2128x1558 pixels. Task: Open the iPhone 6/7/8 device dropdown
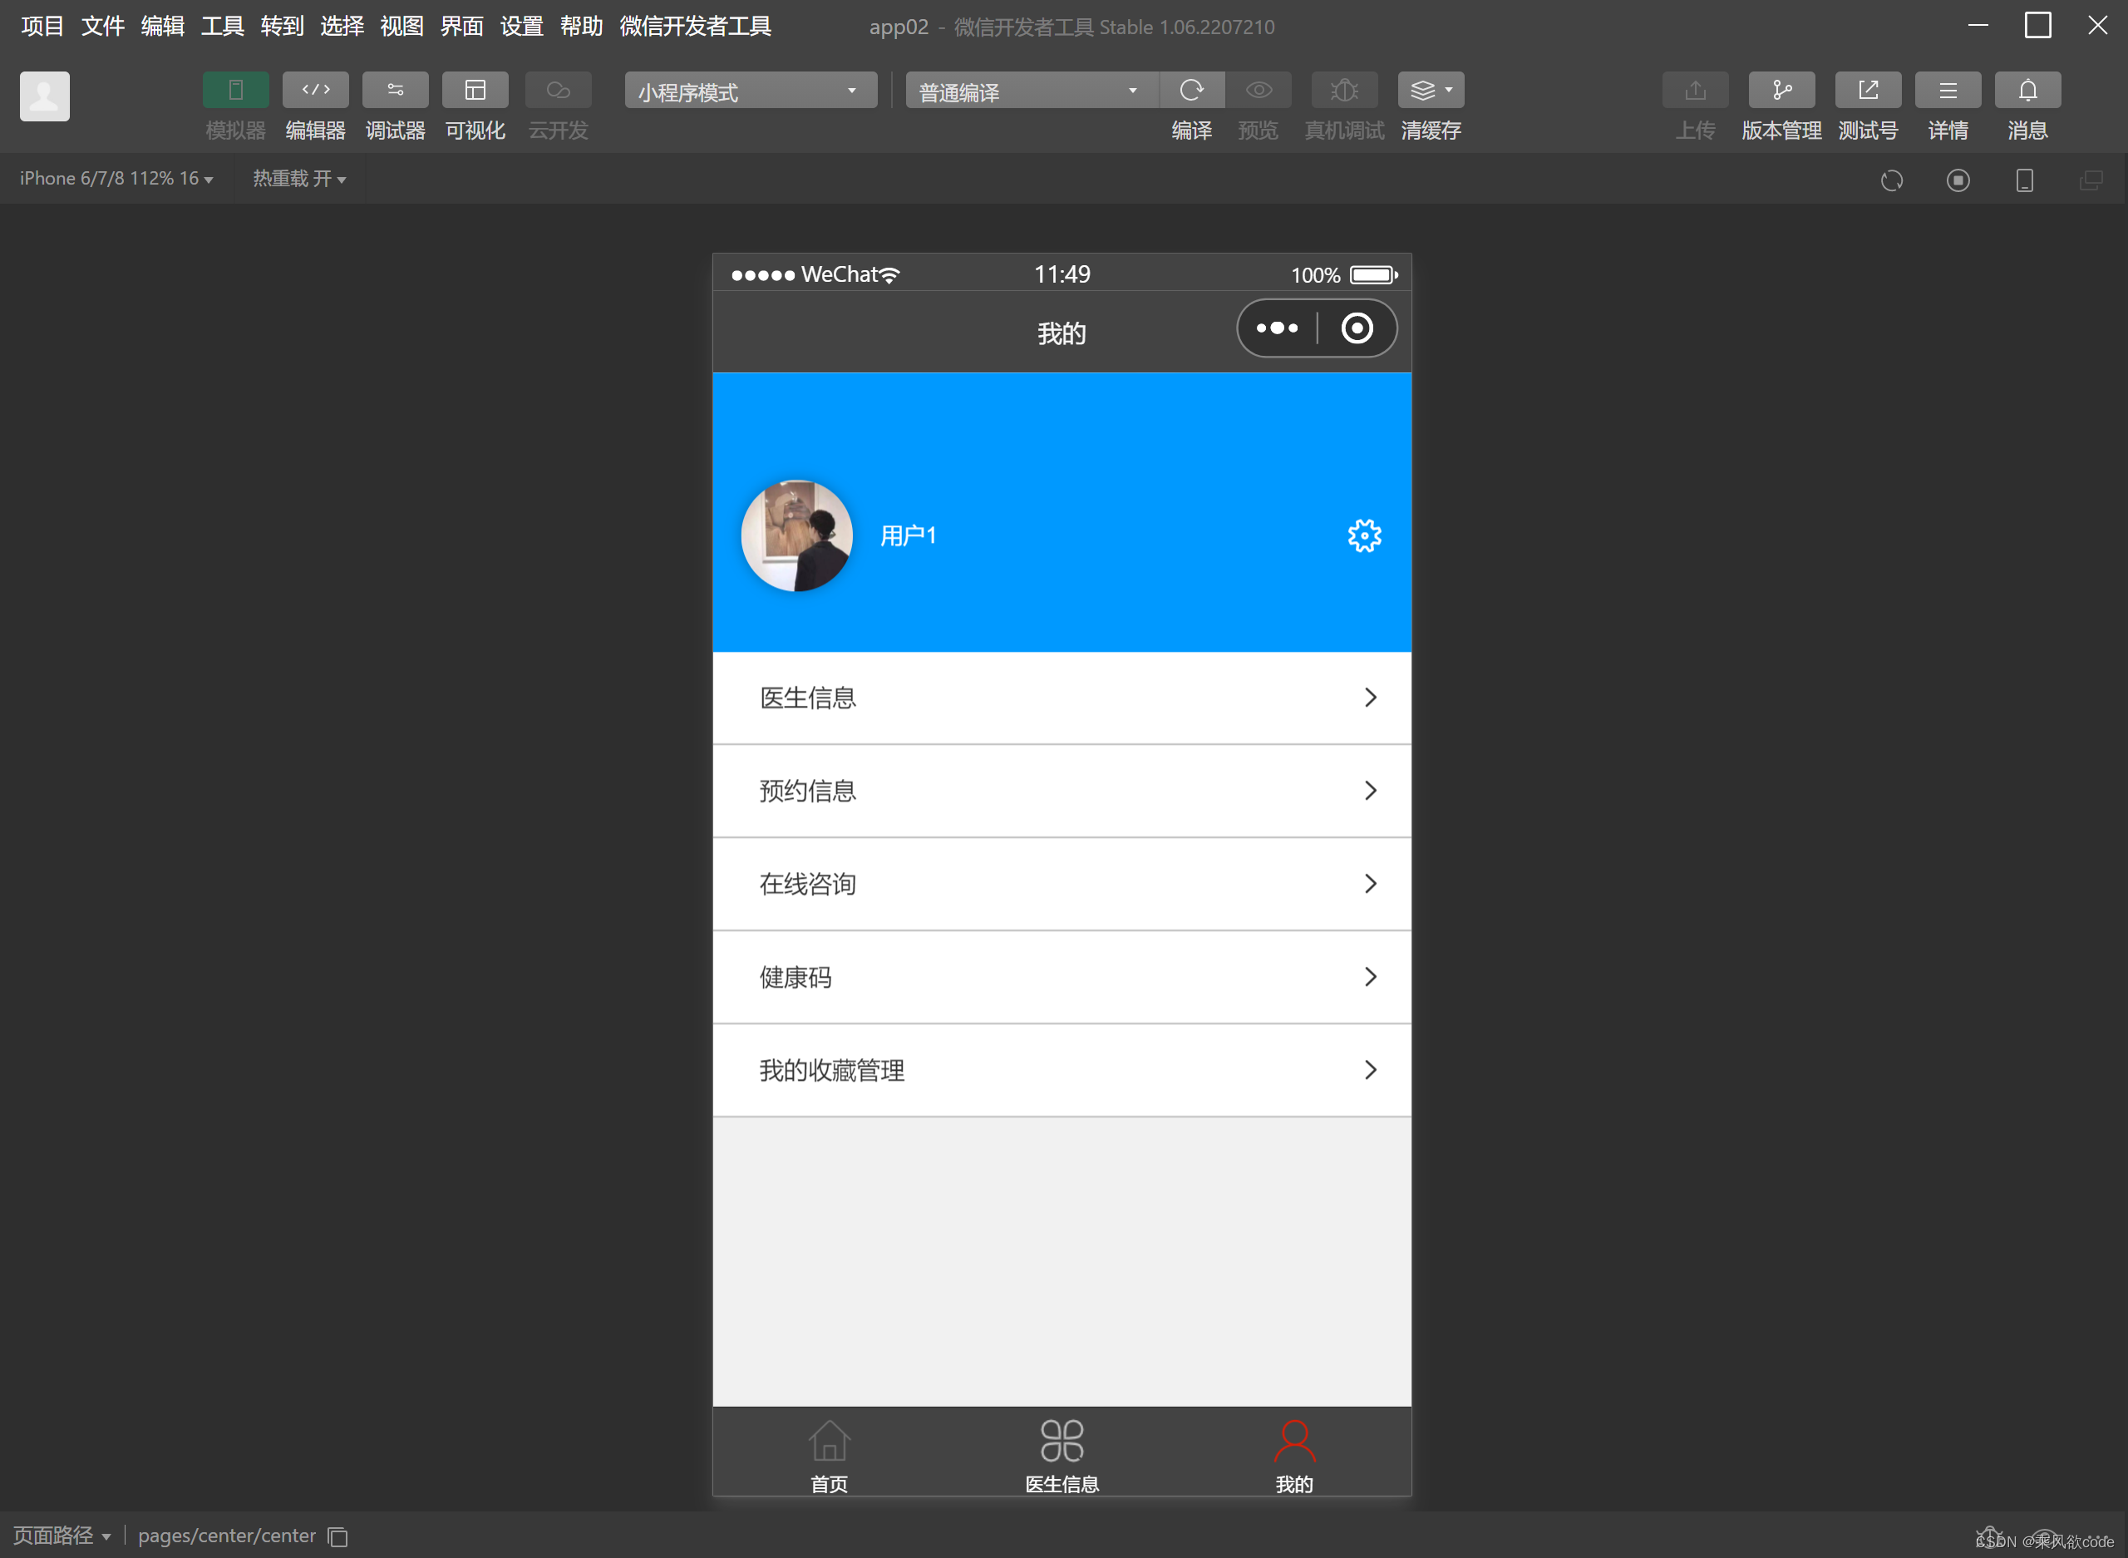coord(116,178)
